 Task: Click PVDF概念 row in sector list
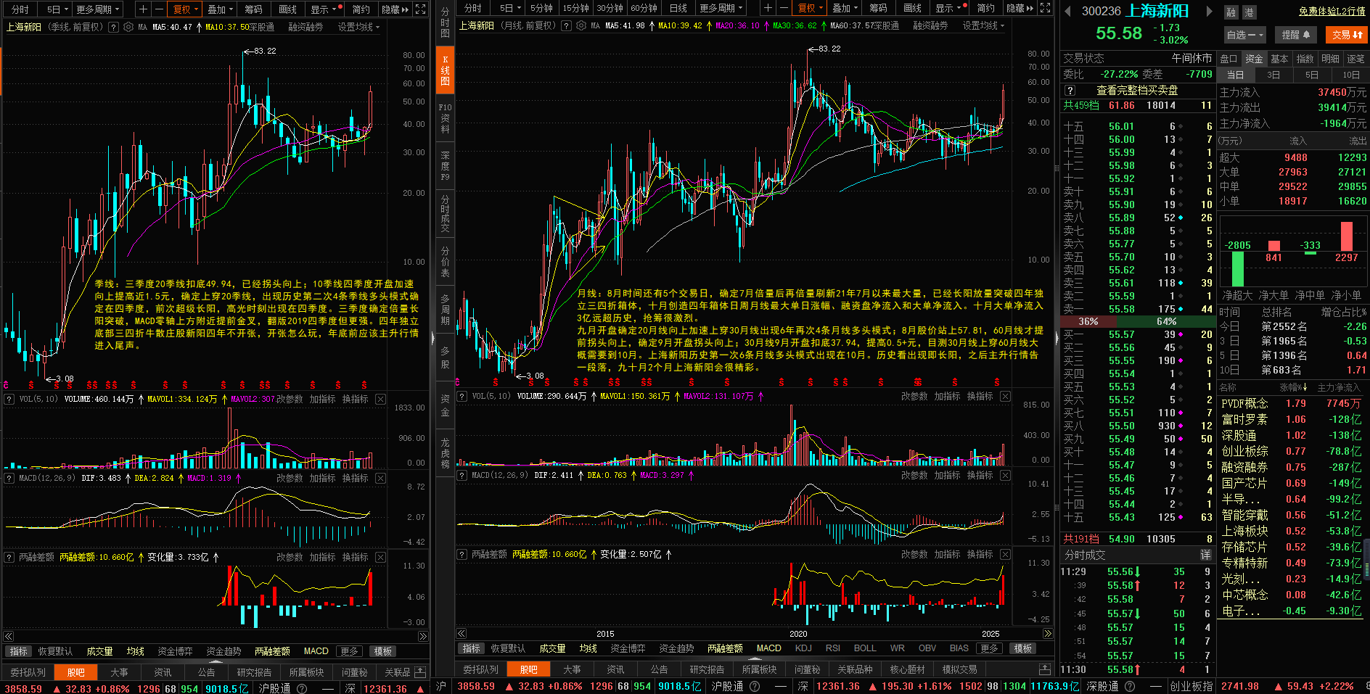1291,404
